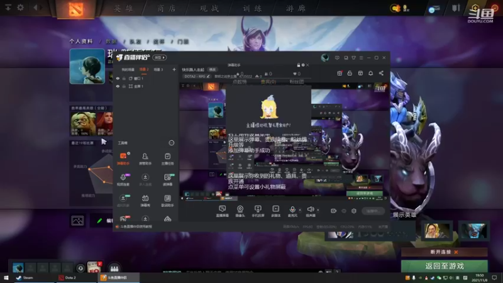Screen dimensions: 503x283
Task: Toggle the lock on 弹幕助手 panel
Action: coord(298,65)
